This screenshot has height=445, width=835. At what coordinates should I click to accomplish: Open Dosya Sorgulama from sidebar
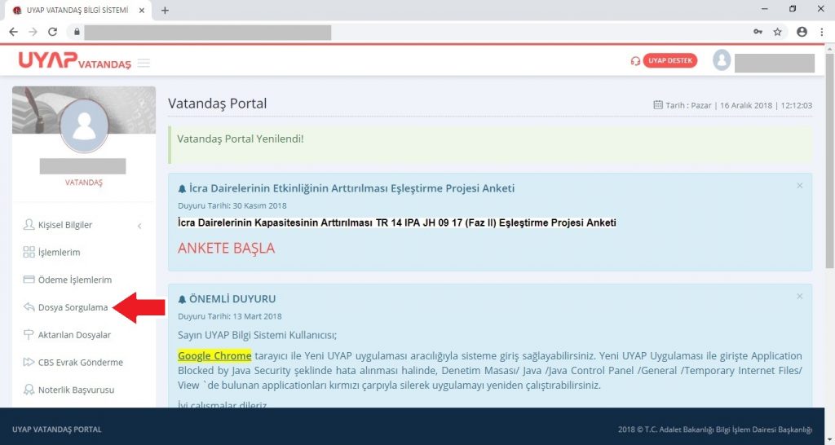tap(72, 307)
